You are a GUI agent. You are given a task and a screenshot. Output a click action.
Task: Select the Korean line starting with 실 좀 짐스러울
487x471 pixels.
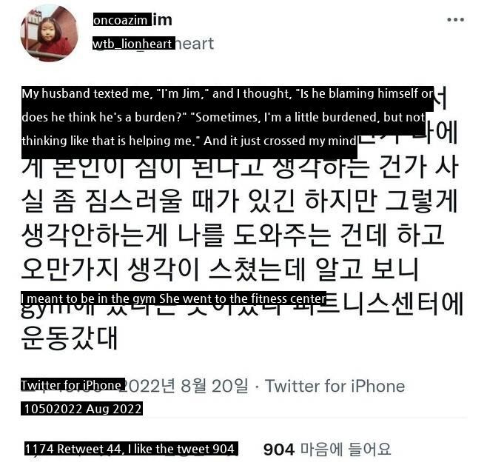[x=239, y=201]
